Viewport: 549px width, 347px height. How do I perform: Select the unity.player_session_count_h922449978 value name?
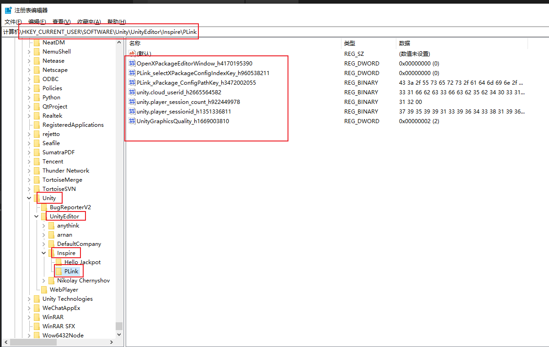188,102
